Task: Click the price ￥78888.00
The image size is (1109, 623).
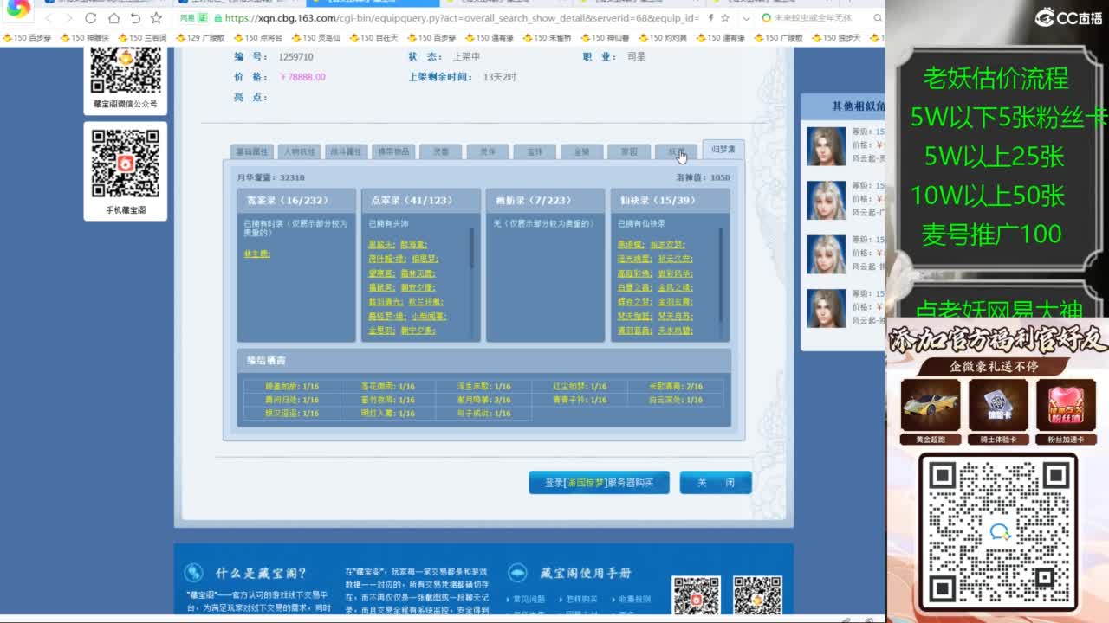Action: 302,77
